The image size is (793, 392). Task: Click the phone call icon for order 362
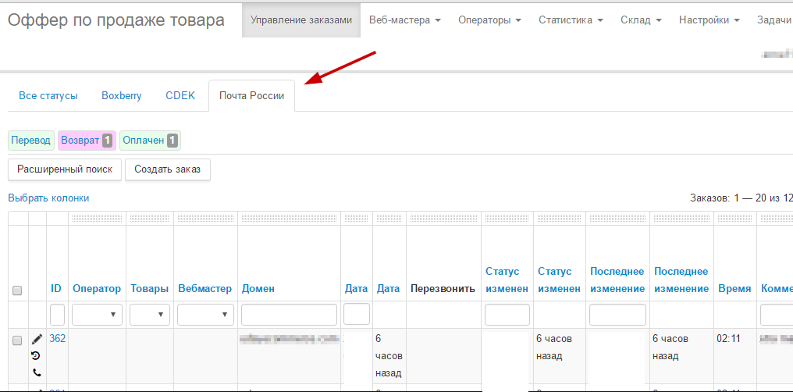pos(37,372)
